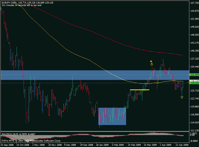Click the 143.170 price axis label
The image size is (199, 147).
point(195,43)
